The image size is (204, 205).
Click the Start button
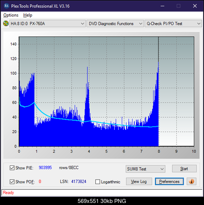pyautogui.click(x=184, y=169)
